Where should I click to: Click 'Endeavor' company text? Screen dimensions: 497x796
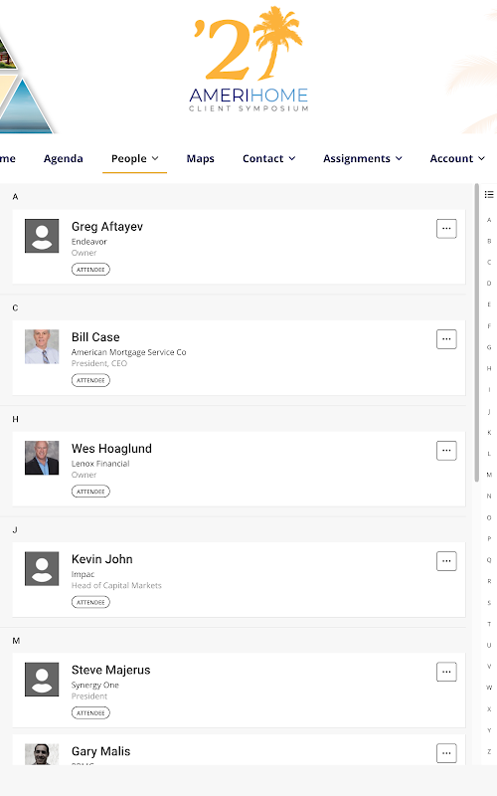pos(89,242)
